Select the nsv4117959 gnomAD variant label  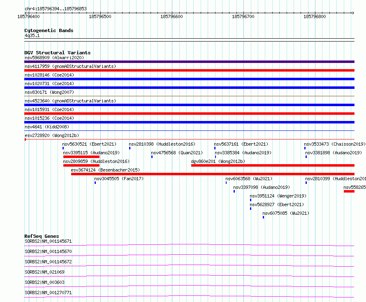(70, 66)
